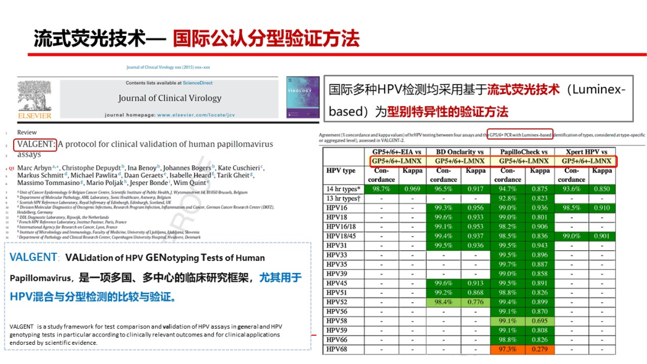Click the '0.956' kappa cell for HPV16
Viewport: 647px width, 364px height.
click(475, 208)
